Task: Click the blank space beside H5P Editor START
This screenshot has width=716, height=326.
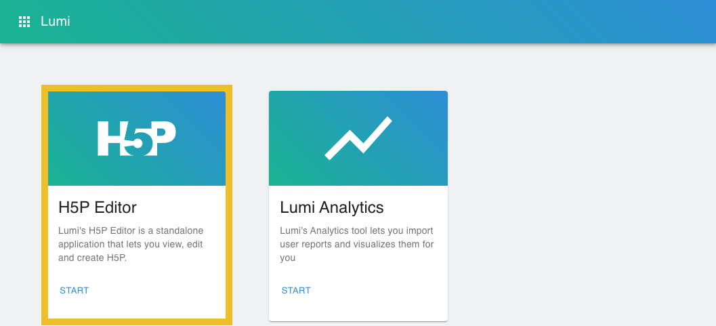Action: pos(163,291)
